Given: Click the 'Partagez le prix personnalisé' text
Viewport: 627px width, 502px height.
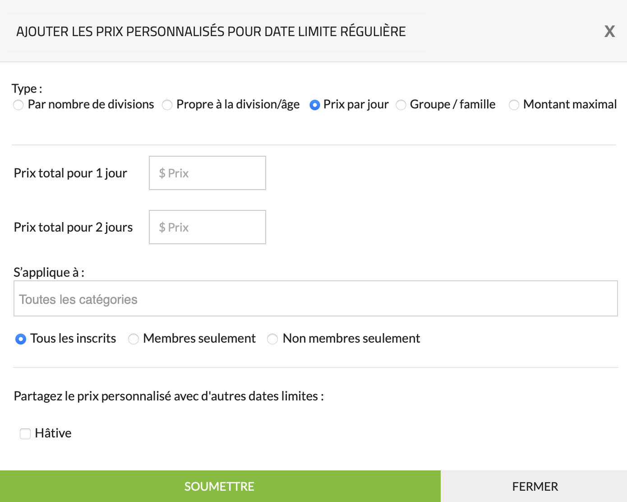Looking at the screenshot, I should coord(169,396).
